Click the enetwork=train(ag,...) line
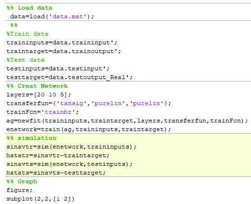The image size is (251, 204). (x=88, y=129)
